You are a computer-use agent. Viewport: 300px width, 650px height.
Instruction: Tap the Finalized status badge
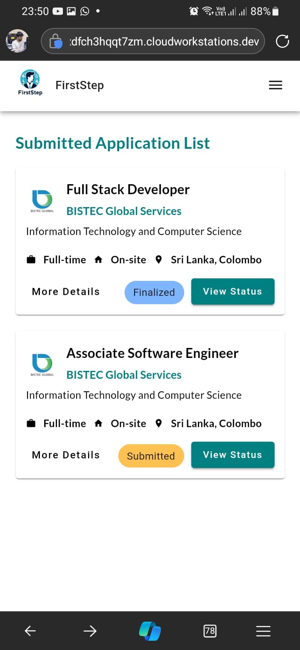click(154, 292)
